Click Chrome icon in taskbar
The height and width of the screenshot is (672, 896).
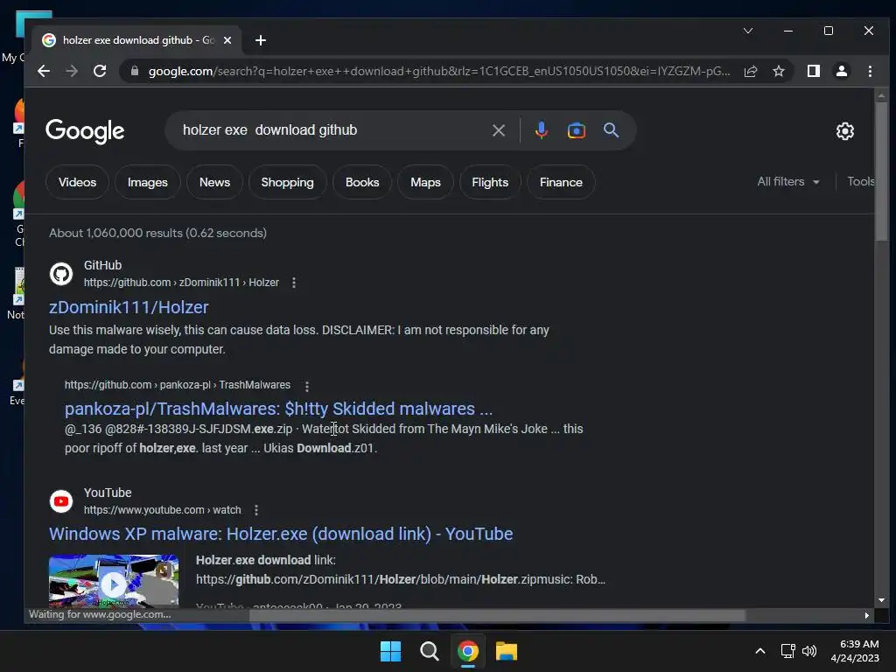click(x=467, y=651)
